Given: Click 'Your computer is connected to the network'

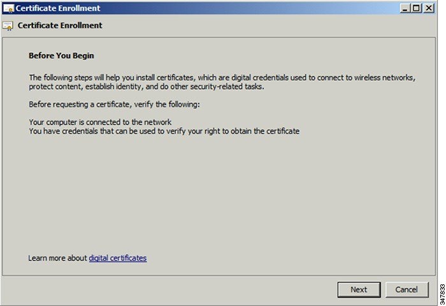Looking at the screenshot, I should click(100, 122).
